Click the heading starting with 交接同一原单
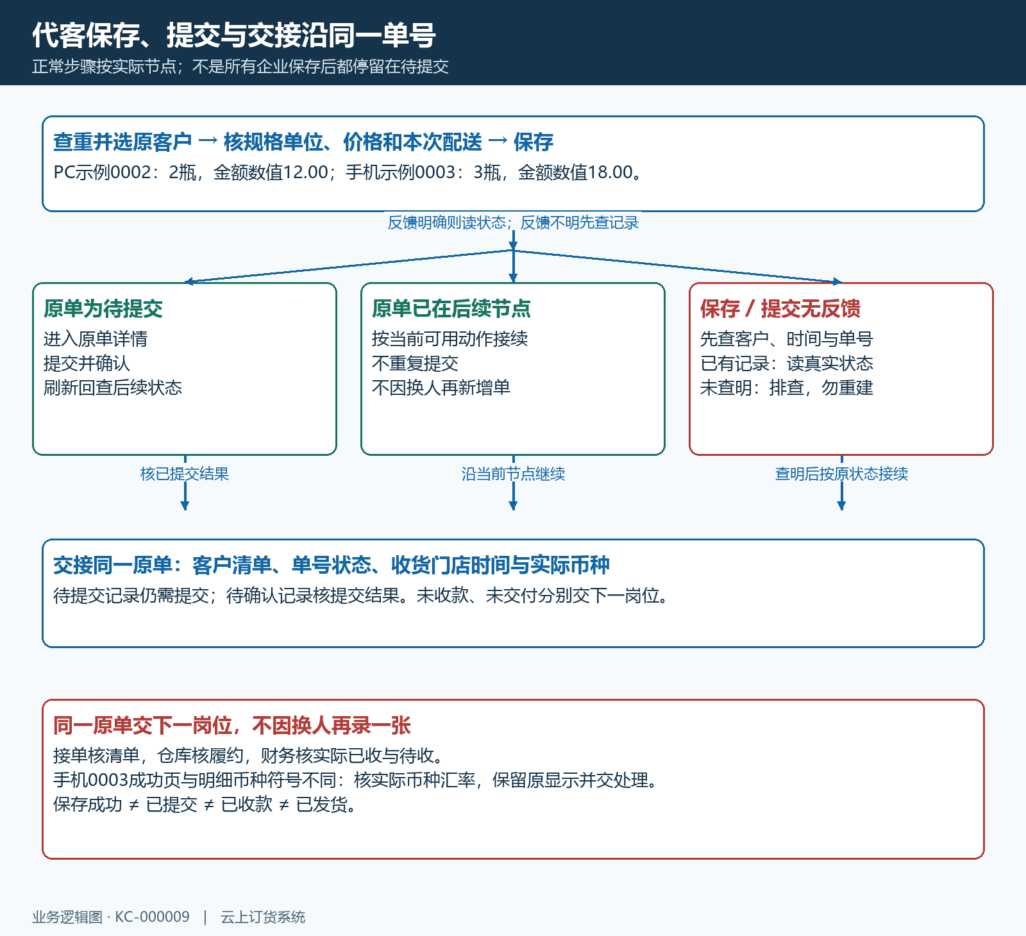 tap(332, 565)
